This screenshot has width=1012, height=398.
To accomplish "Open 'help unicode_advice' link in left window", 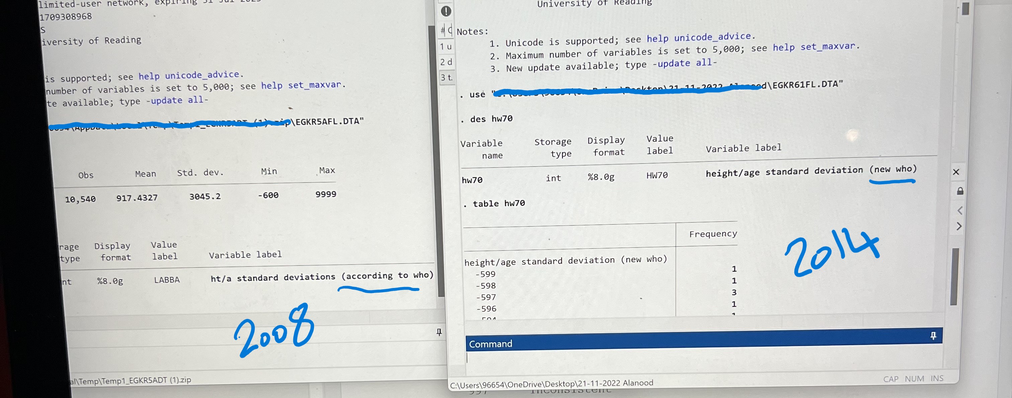I will [x=188, y=75].
